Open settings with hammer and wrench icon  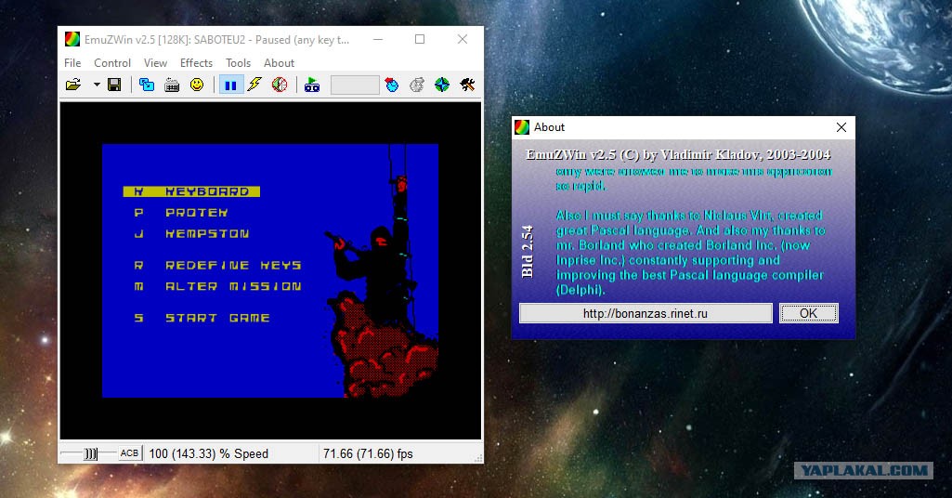(467, 85)
